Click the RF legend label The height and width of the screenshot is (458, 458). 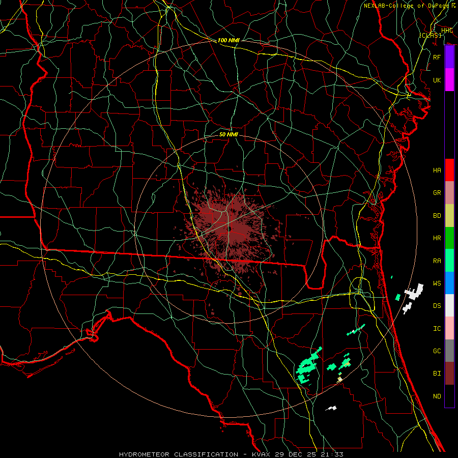tap(437, 57)
